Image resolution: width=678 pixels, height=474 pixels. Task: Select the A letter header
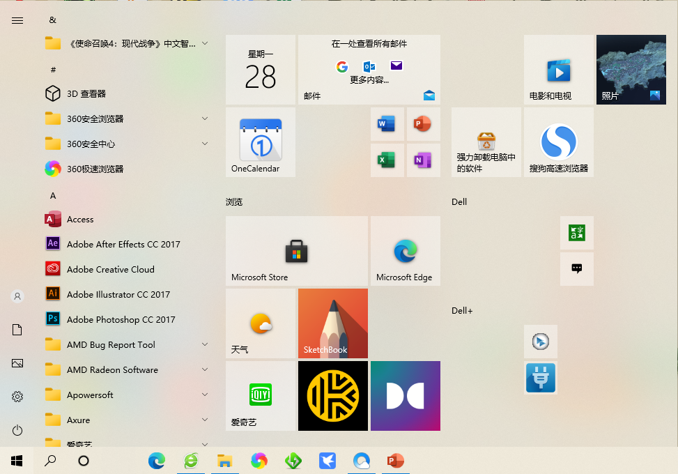53,195
